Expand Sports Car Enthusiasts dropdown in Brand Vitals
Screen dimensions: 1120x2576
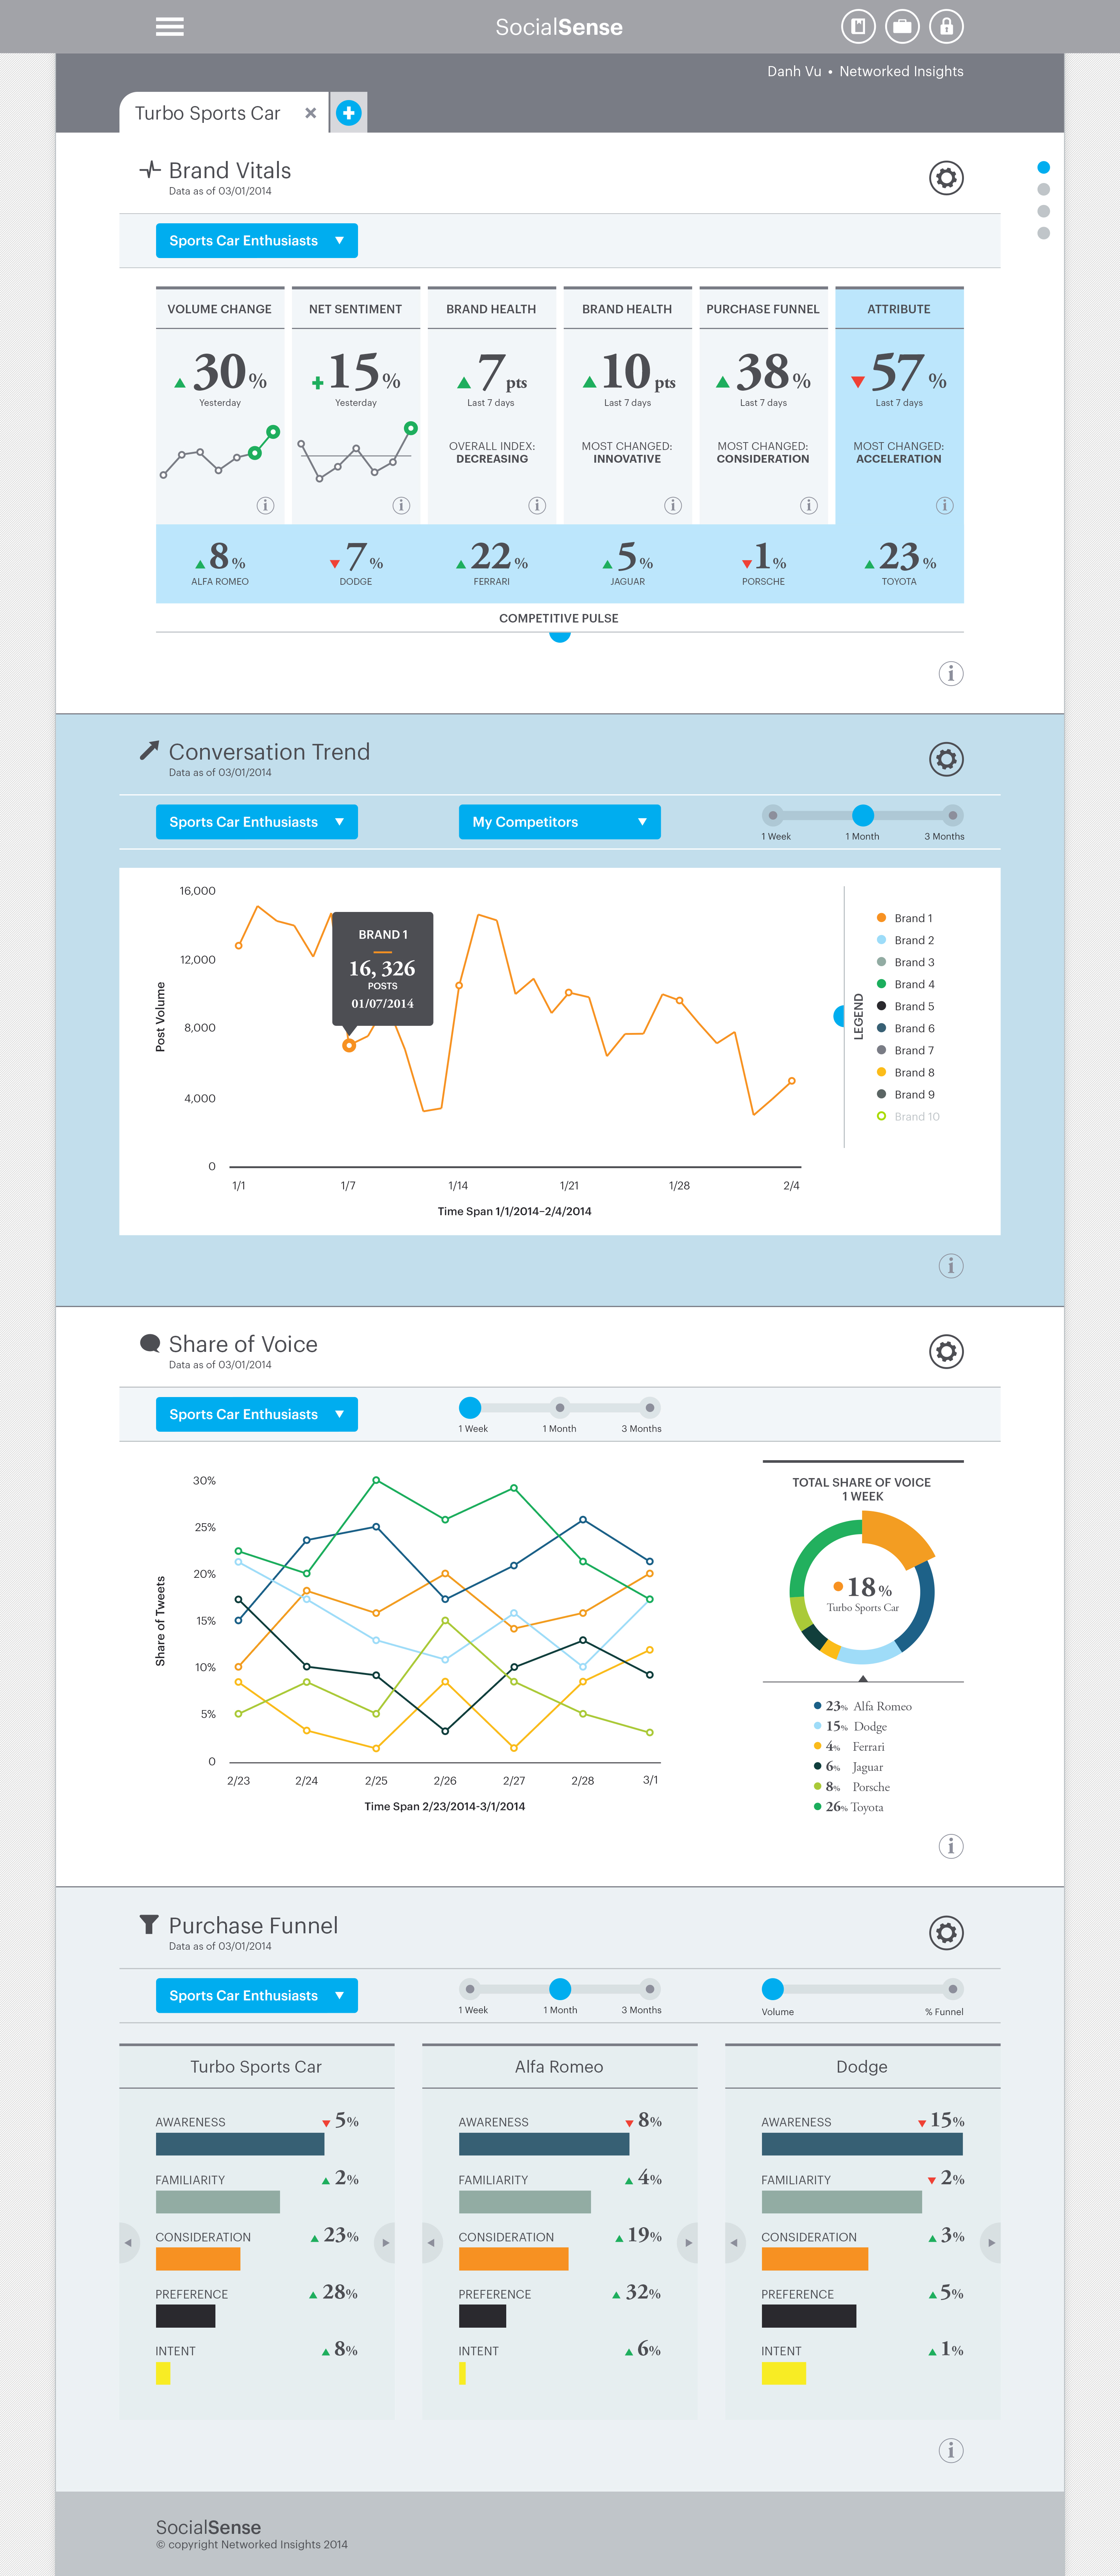(x=257, y=240)
